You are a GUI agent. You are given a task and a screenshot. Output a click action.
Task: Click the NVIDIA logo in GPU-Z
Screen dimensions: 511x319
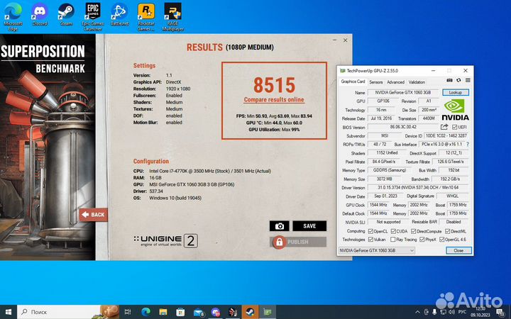(455, 110)
